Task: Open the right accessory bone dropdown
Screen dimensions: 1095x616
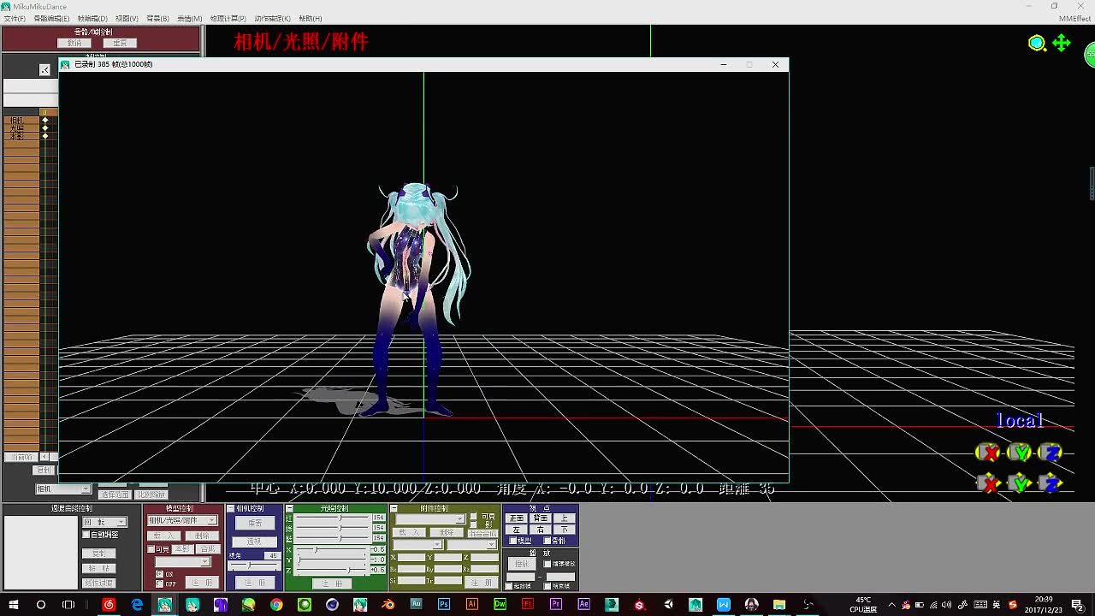Action: point(472,544)
